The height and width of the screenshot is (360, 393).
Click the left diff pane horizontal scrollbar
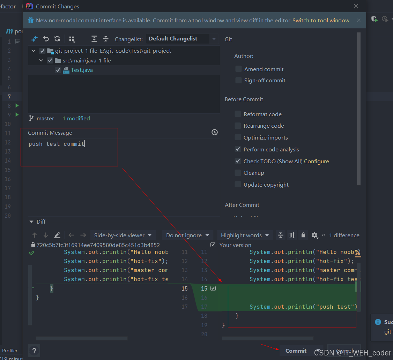82,338
